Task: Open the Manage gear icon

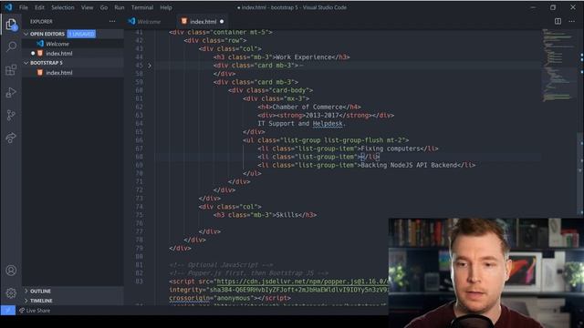Action: tap(11, 293)
